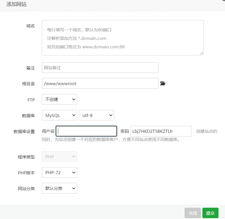Click the domain name textarea
Screen dimensions: 225x219
pyautogui.click(x=123, y=38)
